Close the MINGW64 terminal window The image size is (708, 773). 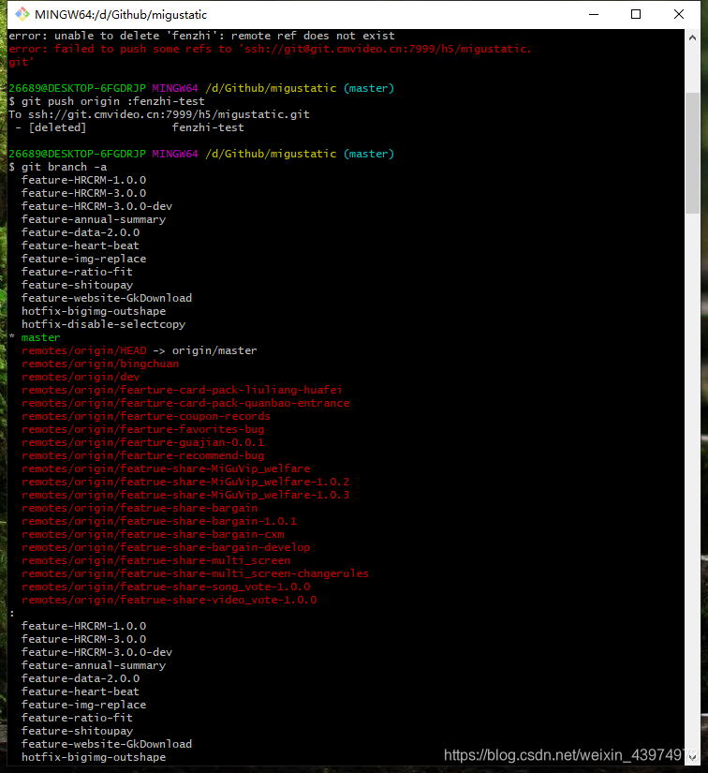678,14
